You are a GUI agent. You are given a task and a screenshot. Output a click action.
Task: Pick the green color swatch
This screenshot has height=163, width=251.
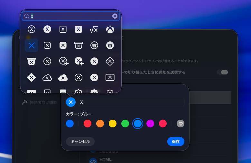click(x=125, y=124)
